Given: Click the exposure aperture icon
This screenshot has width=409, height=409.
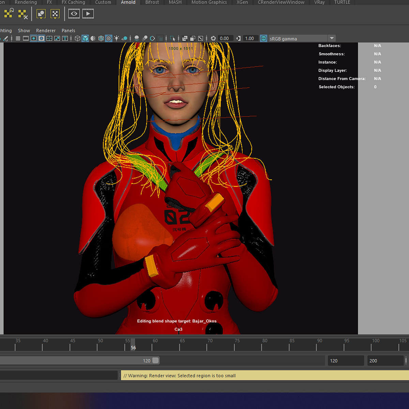Looking at the screenshot, I should tap(213, 39).
